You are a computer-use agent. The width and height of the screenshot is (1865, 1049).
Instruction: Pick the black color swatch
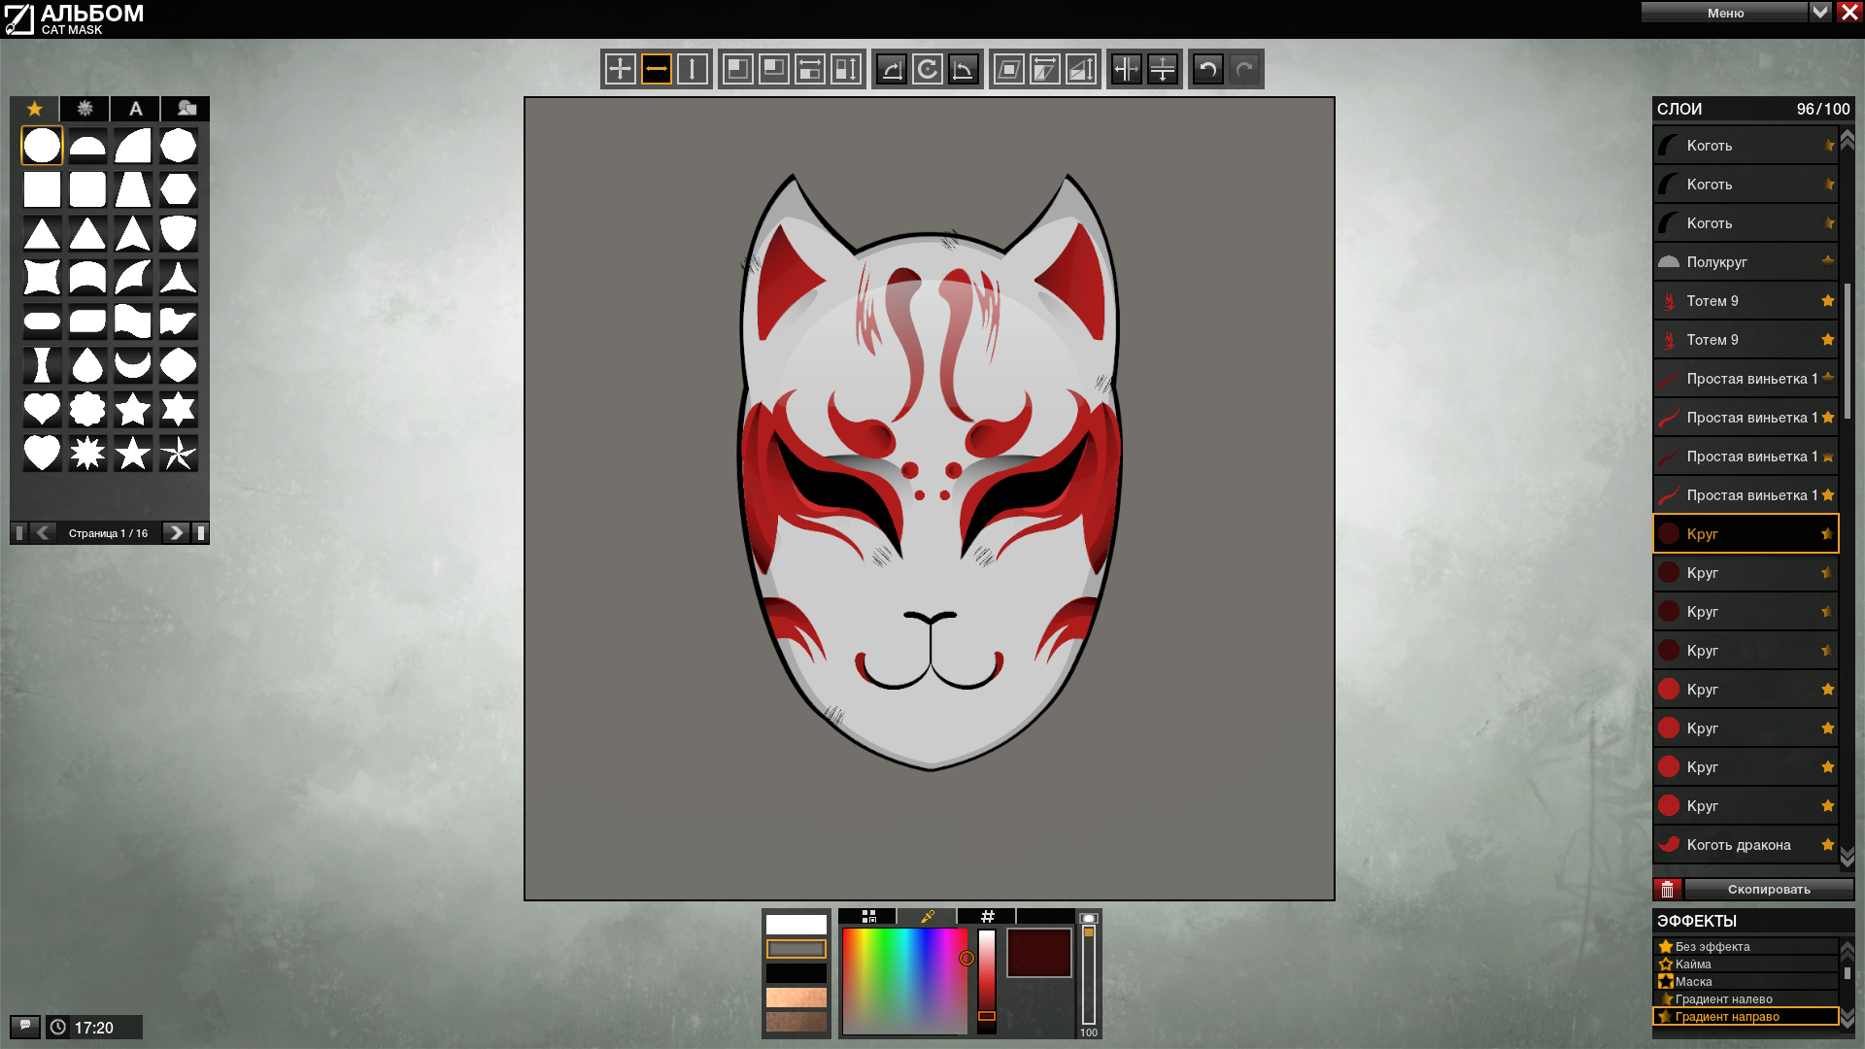pos(797,973)
